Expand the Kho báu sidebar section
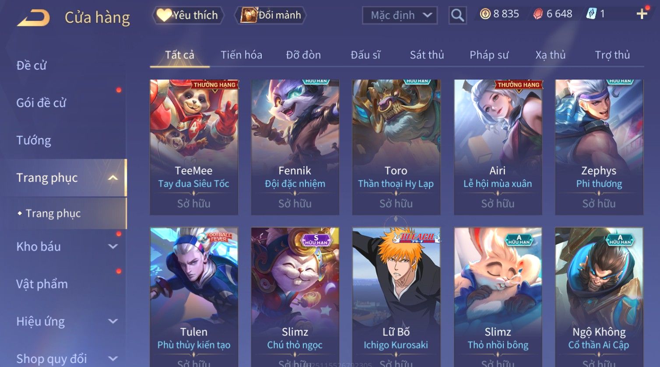660x367 pixels. [x=113, y=247]
